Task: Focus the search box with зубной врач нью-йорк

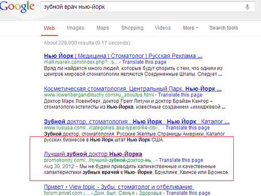Action: click(148, 7)
